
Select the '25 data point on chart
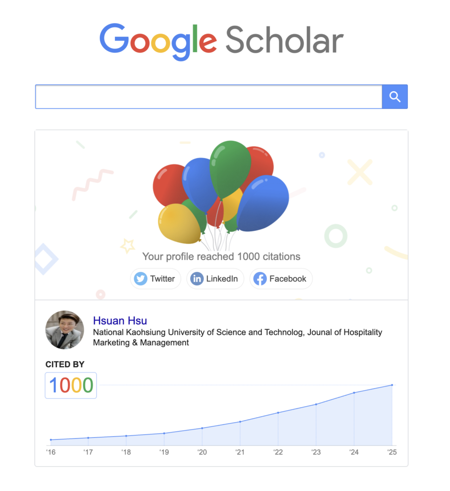point(392,385)
